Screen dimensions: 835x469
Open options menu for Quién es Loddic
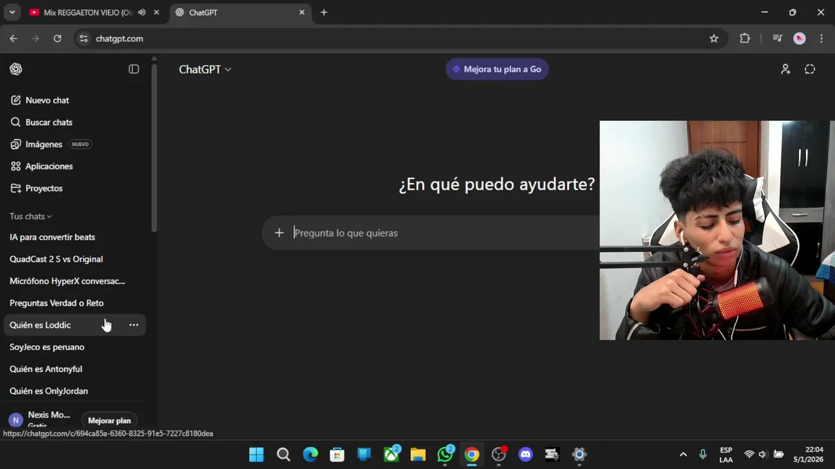tap(134, 325)
